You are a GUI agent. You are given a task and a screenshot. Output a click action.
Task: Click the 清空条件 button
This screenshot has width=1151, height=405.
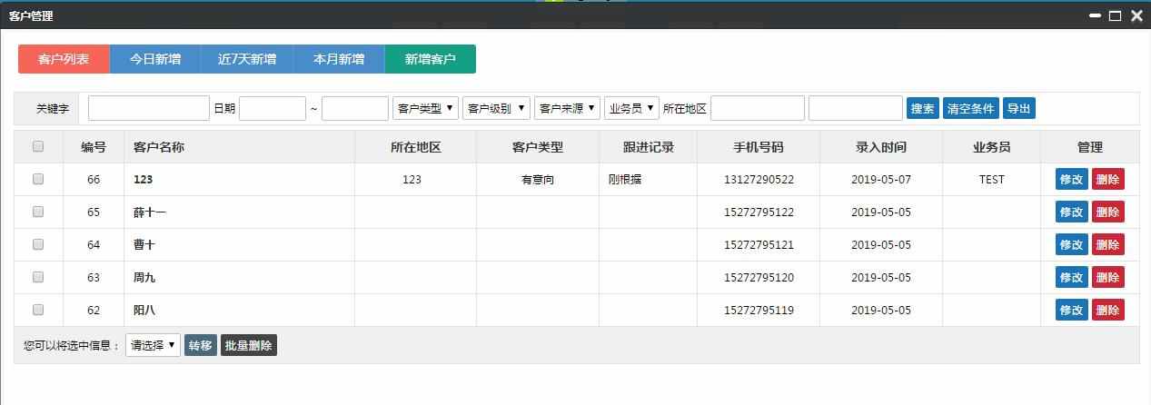click(971, 108)
